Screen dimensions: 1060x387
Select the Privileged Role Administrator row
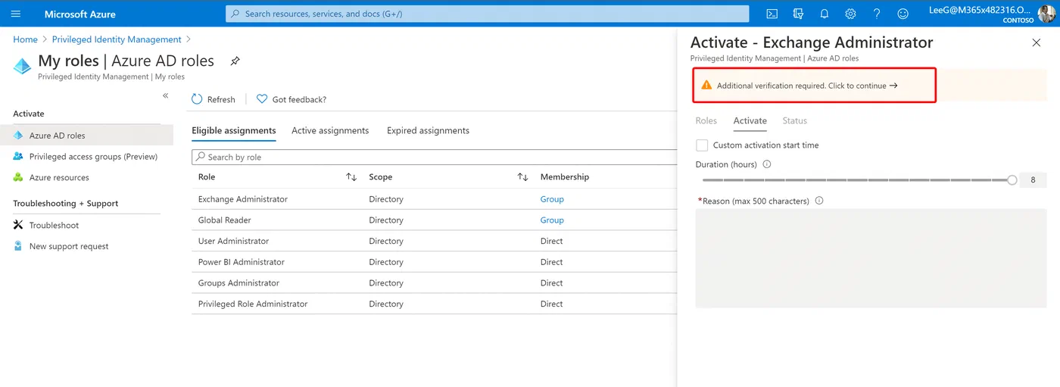[x=435, y=304]
